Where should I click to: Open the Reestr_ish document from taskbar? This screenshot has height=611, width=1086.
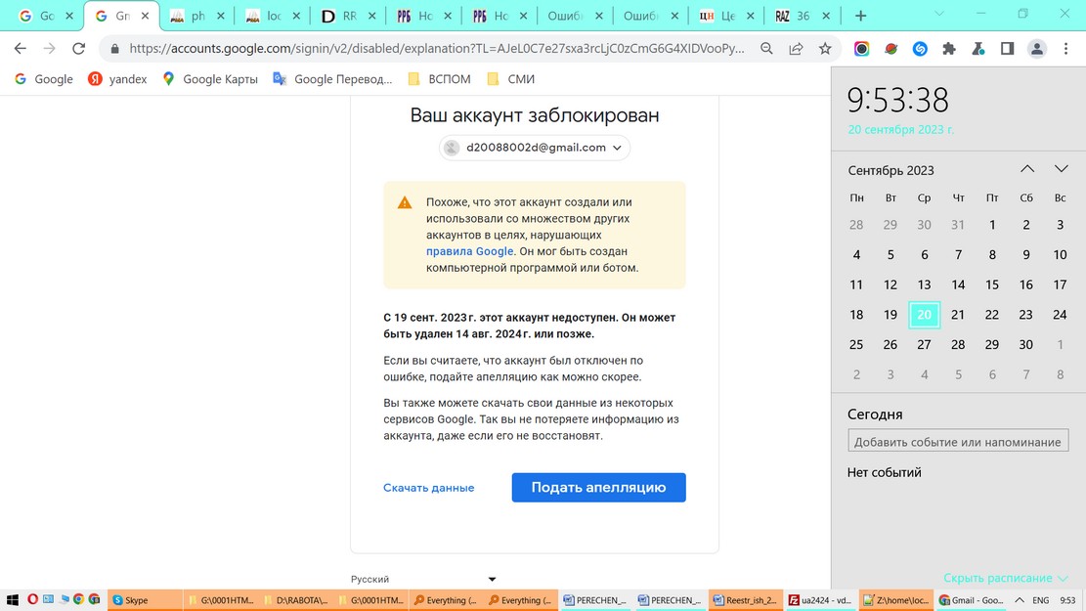(x=745, y=600)
